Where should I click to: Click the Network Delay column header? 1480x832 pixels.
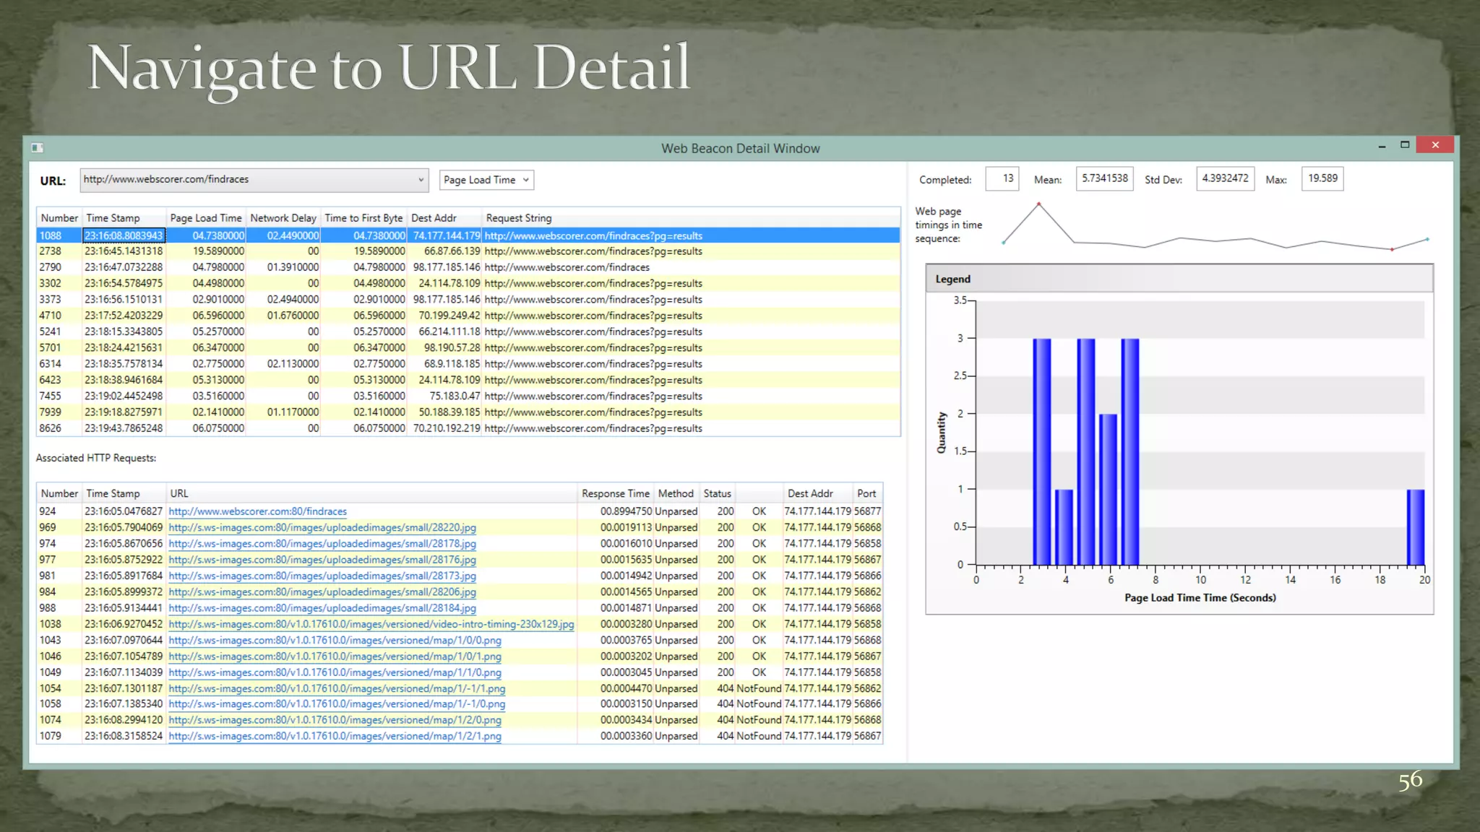(x=283, y=218)
